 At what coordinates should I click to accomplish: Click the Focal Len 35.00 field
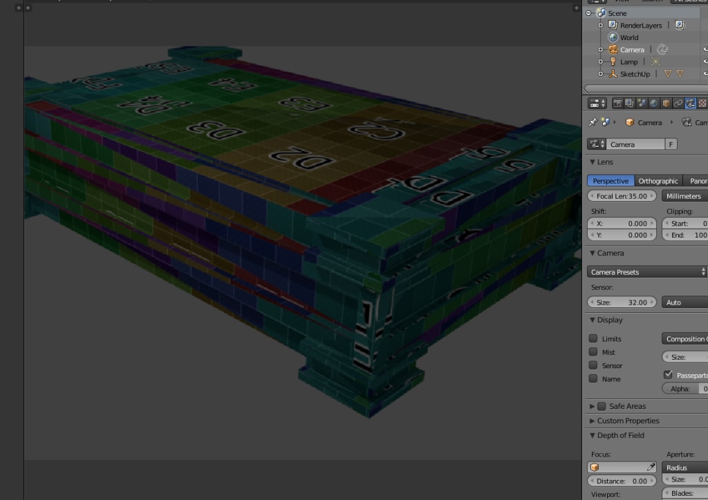622,196
